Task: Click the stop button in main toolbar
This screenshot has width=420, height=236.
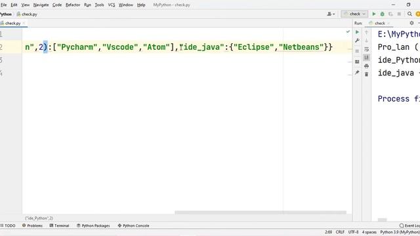Action: coord(399,14)
